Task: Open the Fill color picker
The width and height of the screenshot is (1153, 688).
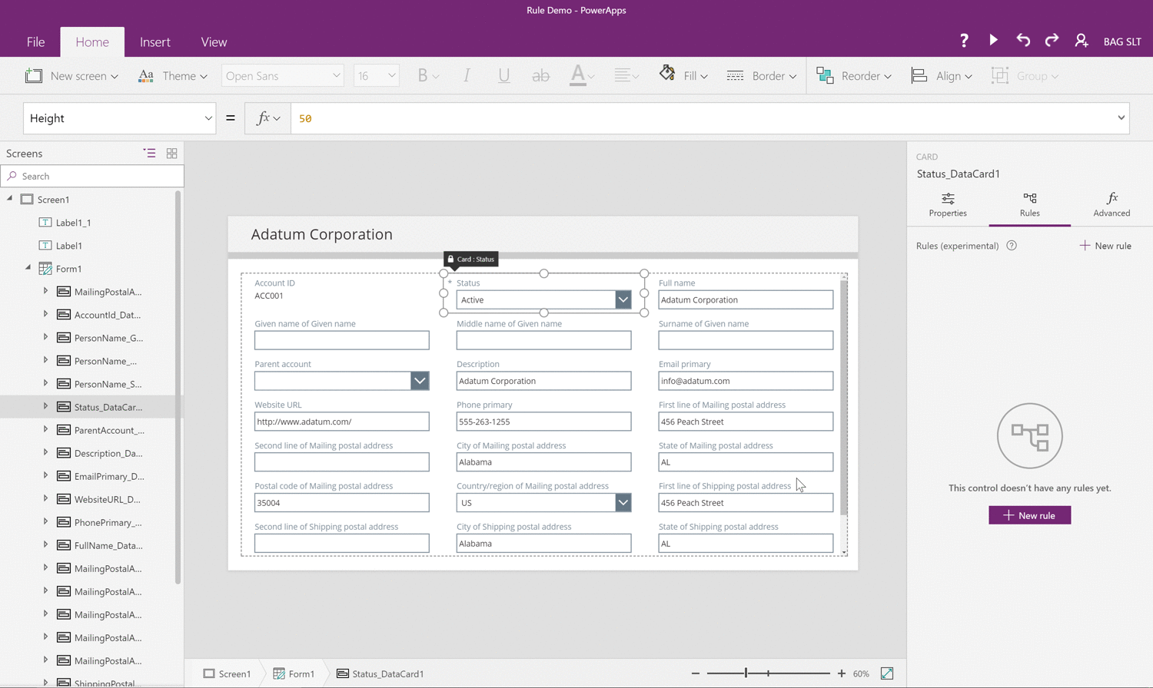Action: point(683,76)
